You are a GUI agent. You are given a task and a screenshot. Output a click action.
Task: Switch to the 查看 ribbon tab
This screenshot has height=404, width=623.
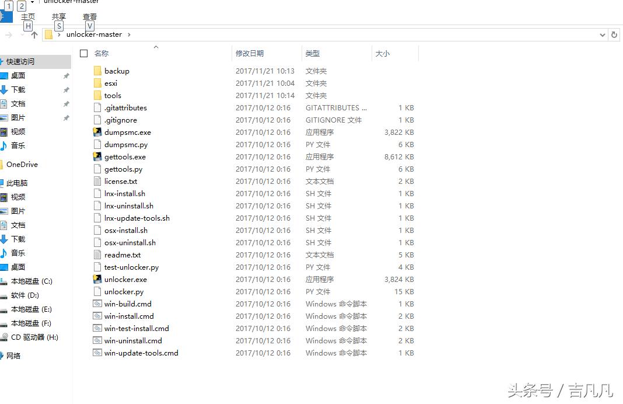point(89,16)
